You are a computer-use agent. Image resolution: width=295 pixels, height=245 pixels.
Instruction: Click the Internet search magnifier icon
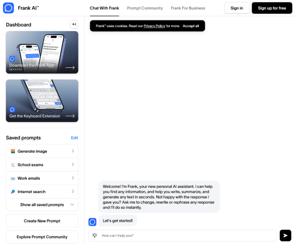pos(13,192)
